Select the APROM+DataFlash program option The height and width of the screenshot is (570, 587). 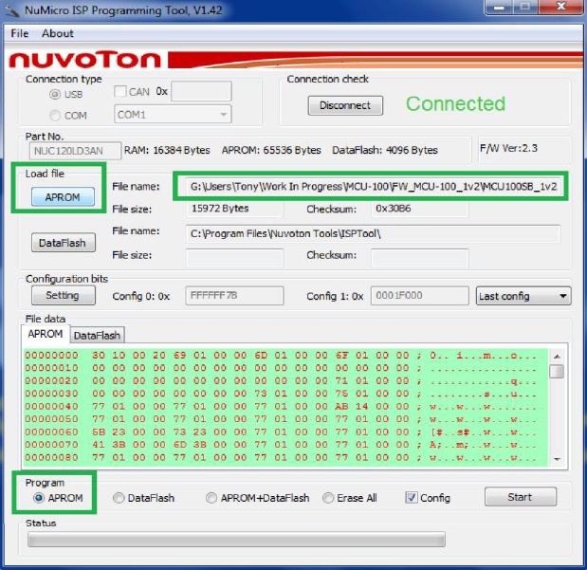point(211,498)
